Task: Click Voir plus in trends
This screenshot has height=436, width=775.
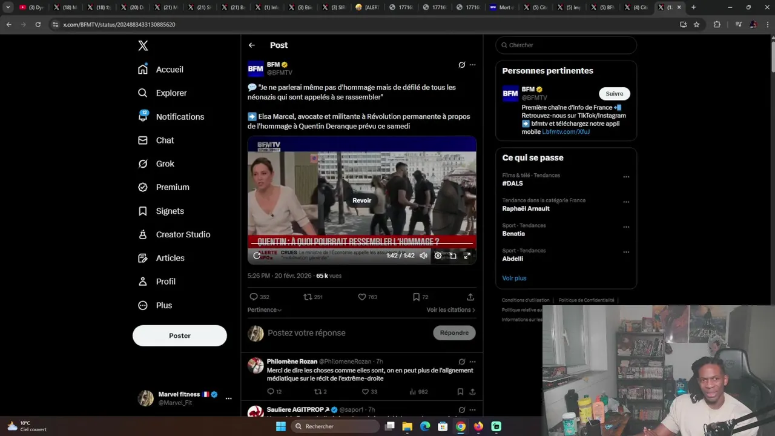Action: [514, 278]
